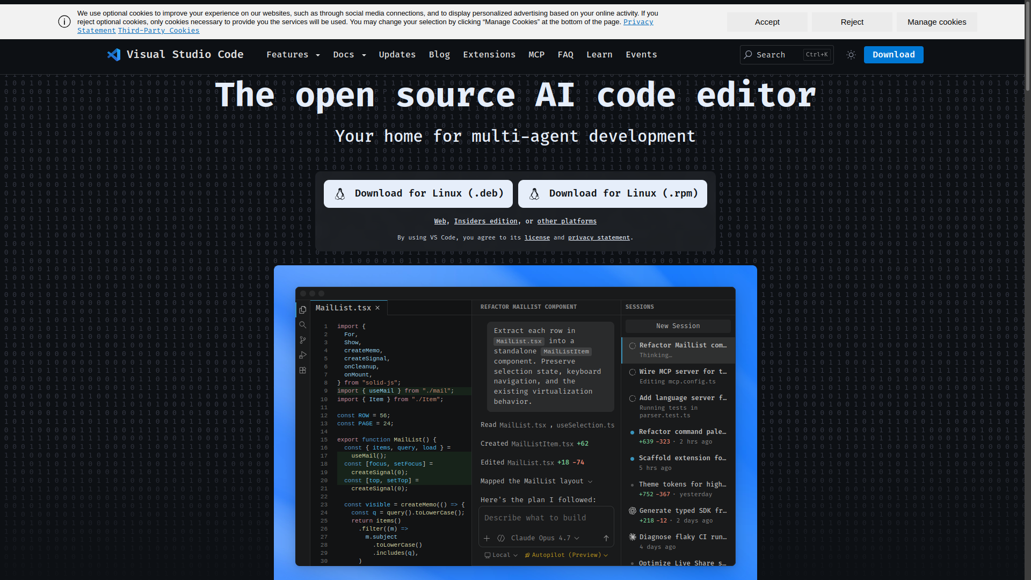Download for Linux (.rpm)
The height and width of the screenshot is (580, 1031).
[613, 194]
